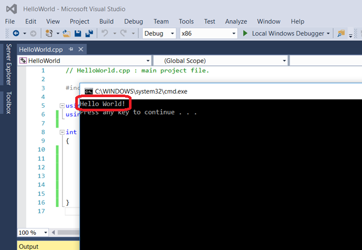
Task: Open the New Project dropdown arrow
Action: click(x=58, y=34)
